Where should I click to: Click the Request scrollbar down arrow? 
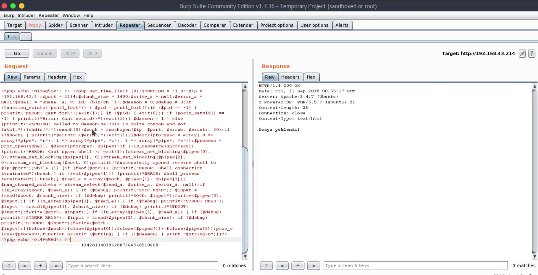point(245,256)
